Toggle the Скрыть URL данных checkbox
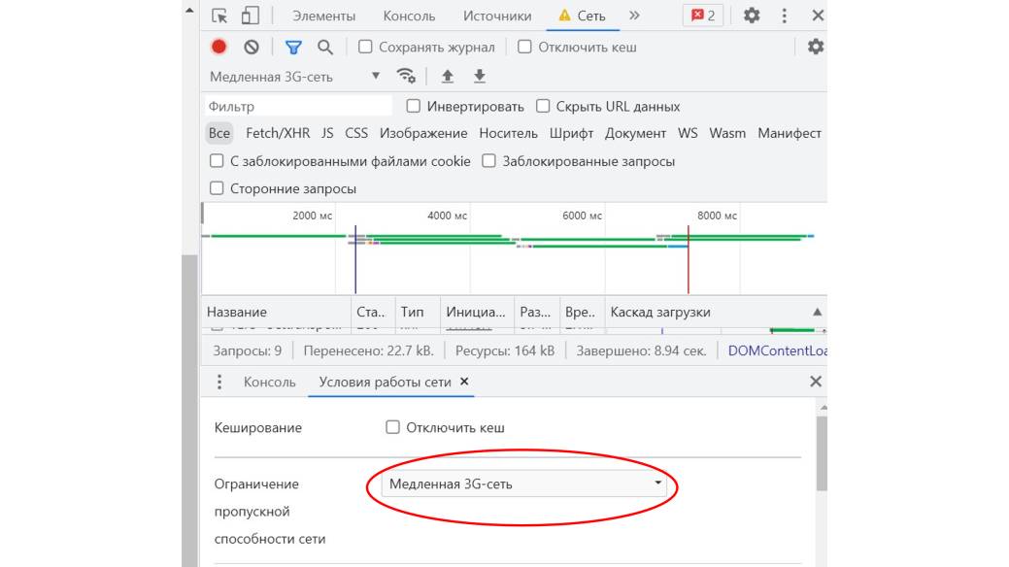The height and width of the screenshot is (567, 1009). coord(543,107)
